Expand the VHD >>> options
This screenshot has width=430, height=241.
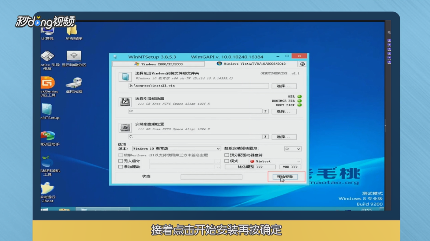click(290, 167)
